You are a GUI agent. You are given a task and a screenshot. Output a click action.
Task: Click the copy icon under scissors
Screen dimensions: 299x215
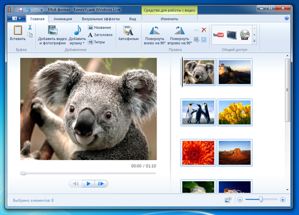click(x=30, y=35)
